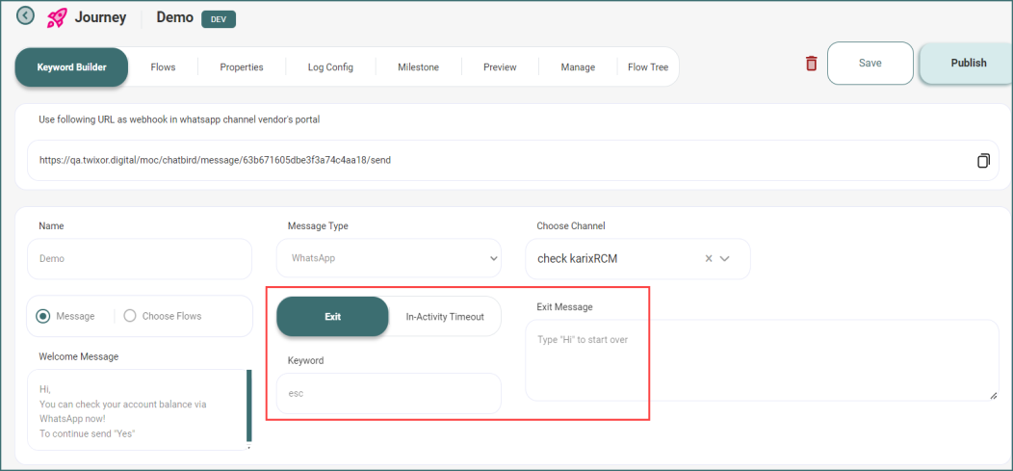Click the back arrow icon
Screen dimensions: 1013x471
pos(25,15)
